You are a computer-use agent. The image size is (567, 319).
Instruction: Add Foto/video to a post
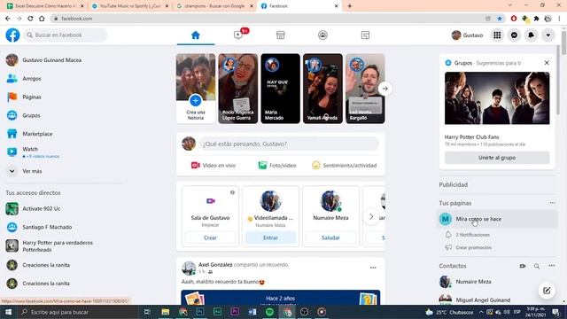277,166
